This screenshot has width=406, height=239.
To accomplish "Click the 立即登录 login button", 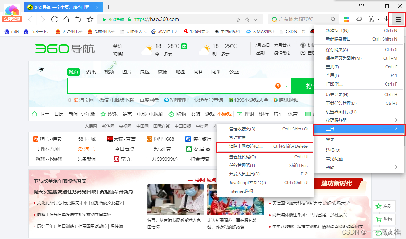I will (12, 19).
